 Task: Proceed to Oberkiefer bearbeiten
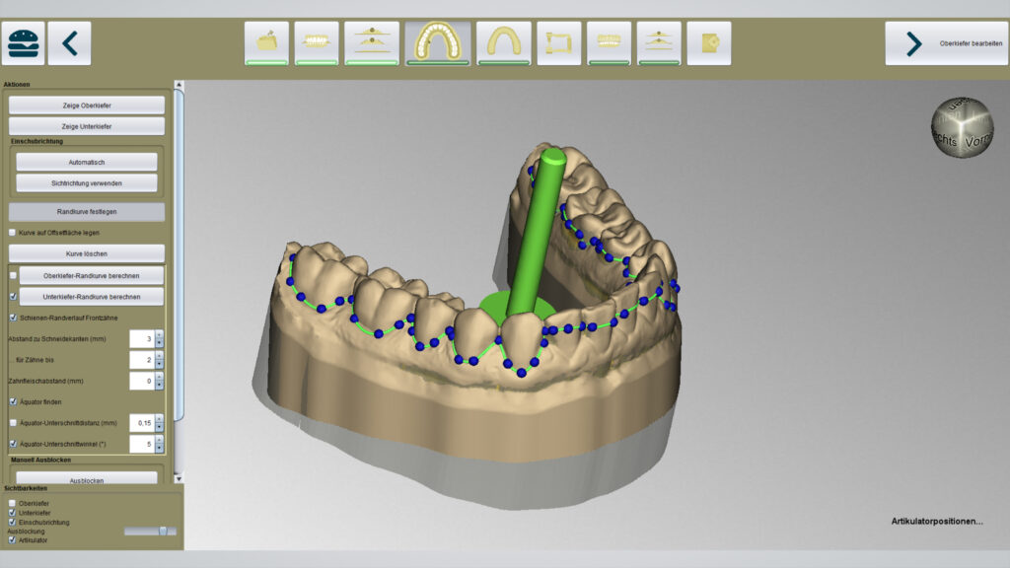[945, 43]
